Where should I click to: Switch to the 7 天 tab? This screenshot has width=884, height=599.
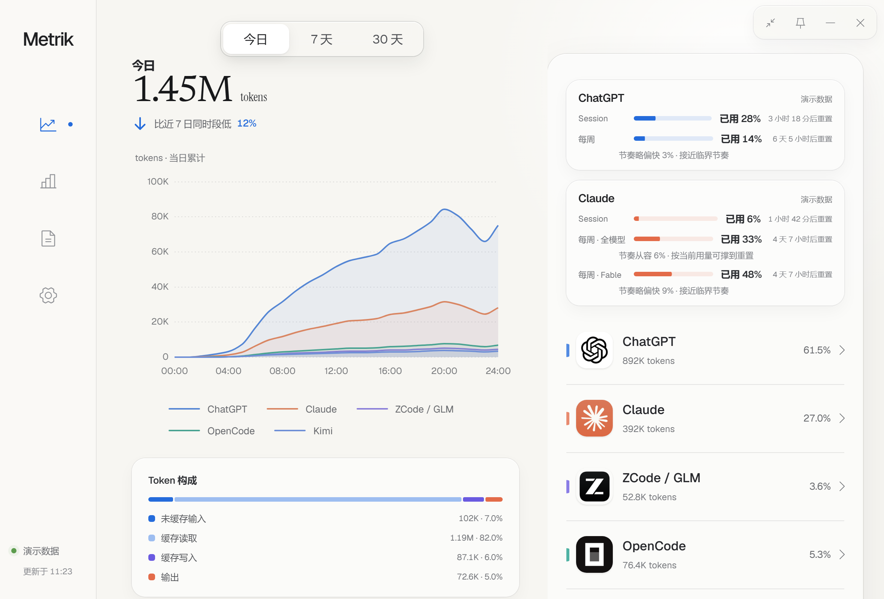coord(322,39)
